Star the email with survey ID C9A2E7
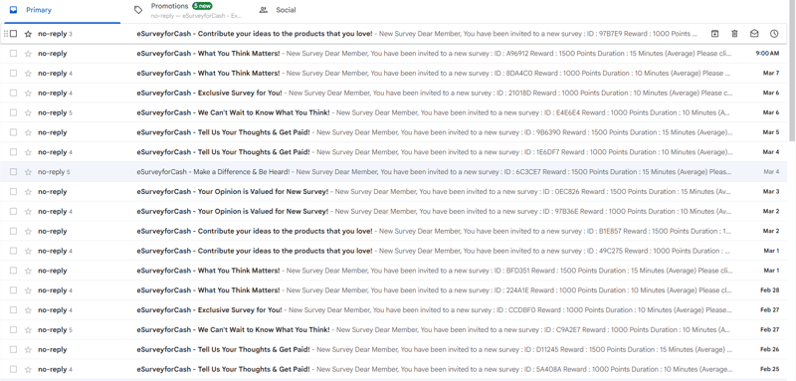The width and height of the screenshot is (796, 381). (x=28, y=329)
